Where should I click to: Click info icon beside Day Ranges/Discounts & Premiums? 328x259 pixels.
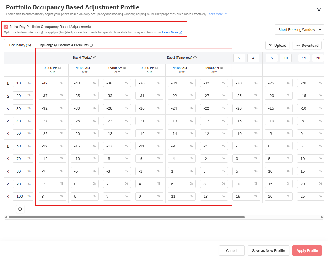(x=91, y=45)
